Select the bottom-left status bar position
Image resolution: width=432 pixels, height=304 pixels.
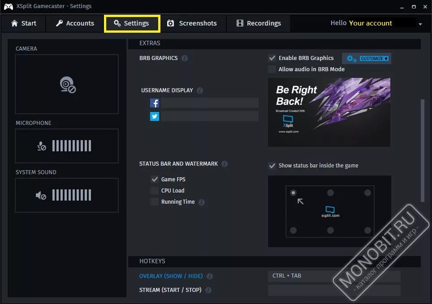coord(293,230)
